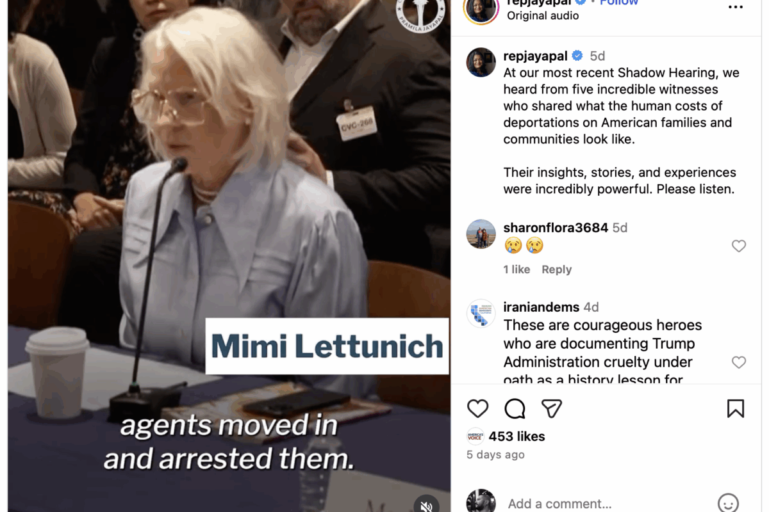Click the America's Voice liker avatar
Image resolution: width=769 pixels, height=512 pixels.
[475, 436]
